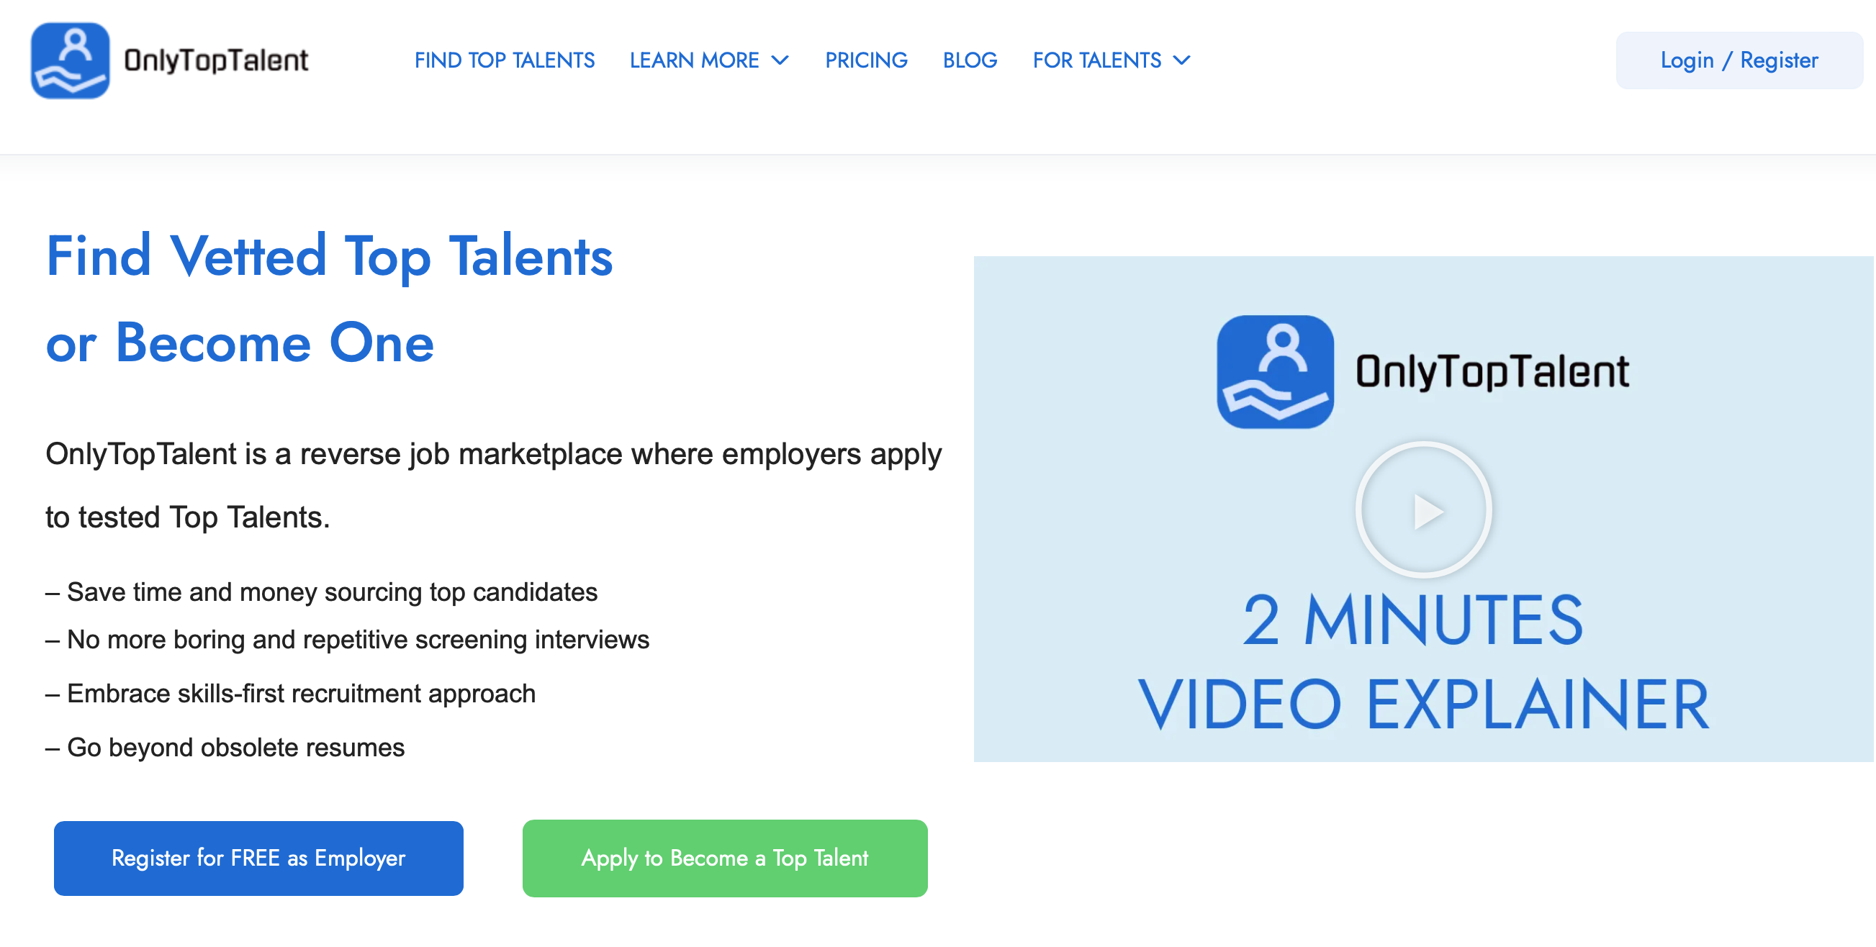Viewport: 1876px width, 947px height.
Task: Click Register for FREE as Employer
Action: (258, 858)
